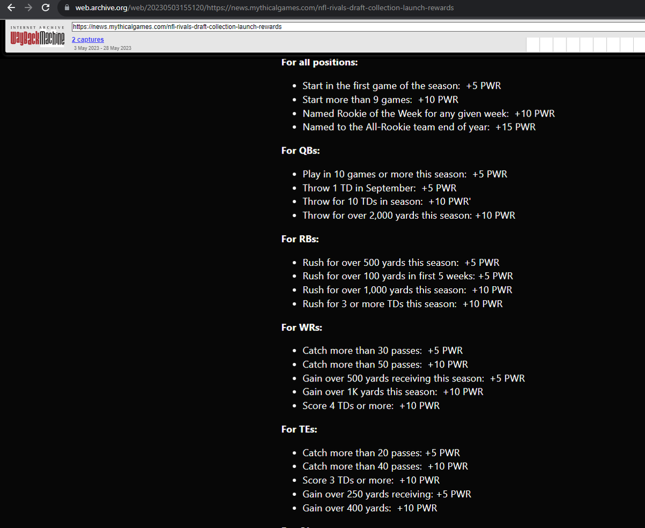Edit the Wayback Machine URL search field

(x=357, y=26)
